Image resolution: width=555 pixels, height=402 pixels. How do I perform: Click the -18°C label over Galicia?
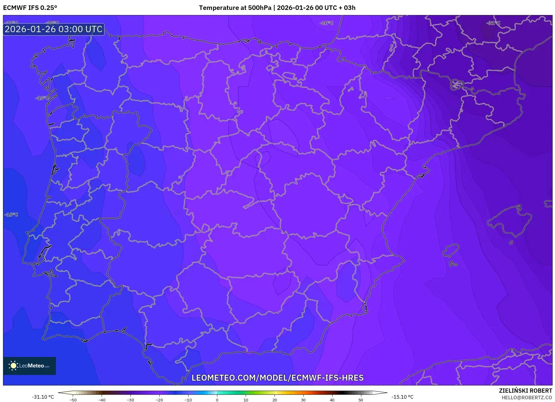(x=41, y=98)
